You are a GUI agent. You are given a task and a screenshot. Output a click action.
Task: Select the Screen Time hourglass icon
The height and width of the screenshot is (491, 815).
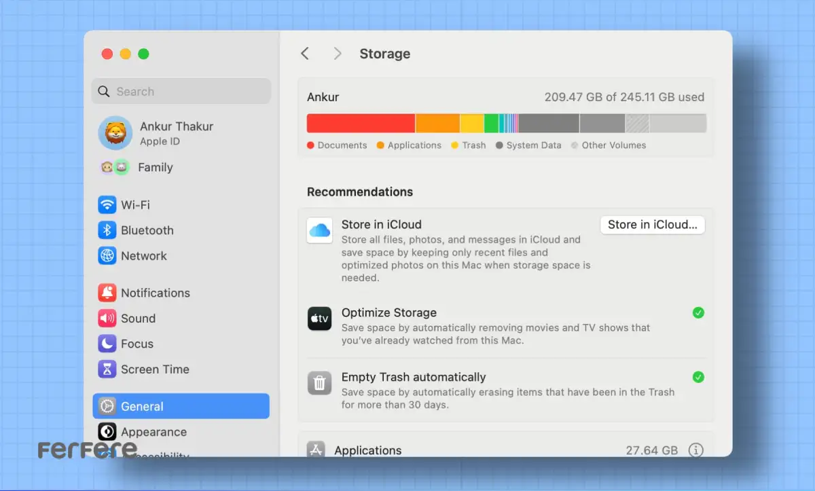(107, 369)
